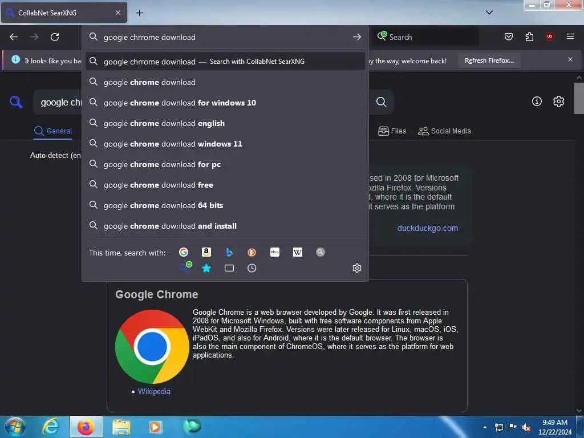The height and width of the screenshot is (438, 584).
Task: Choose 'google chrome download windows 11'
Action: pyautogui.click(x=225, y=144)
